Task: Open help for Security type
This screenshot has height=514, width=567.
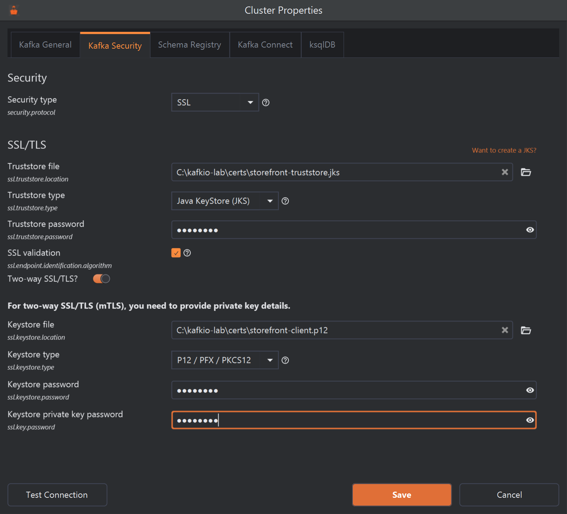Action: click(x=266, y=103)
